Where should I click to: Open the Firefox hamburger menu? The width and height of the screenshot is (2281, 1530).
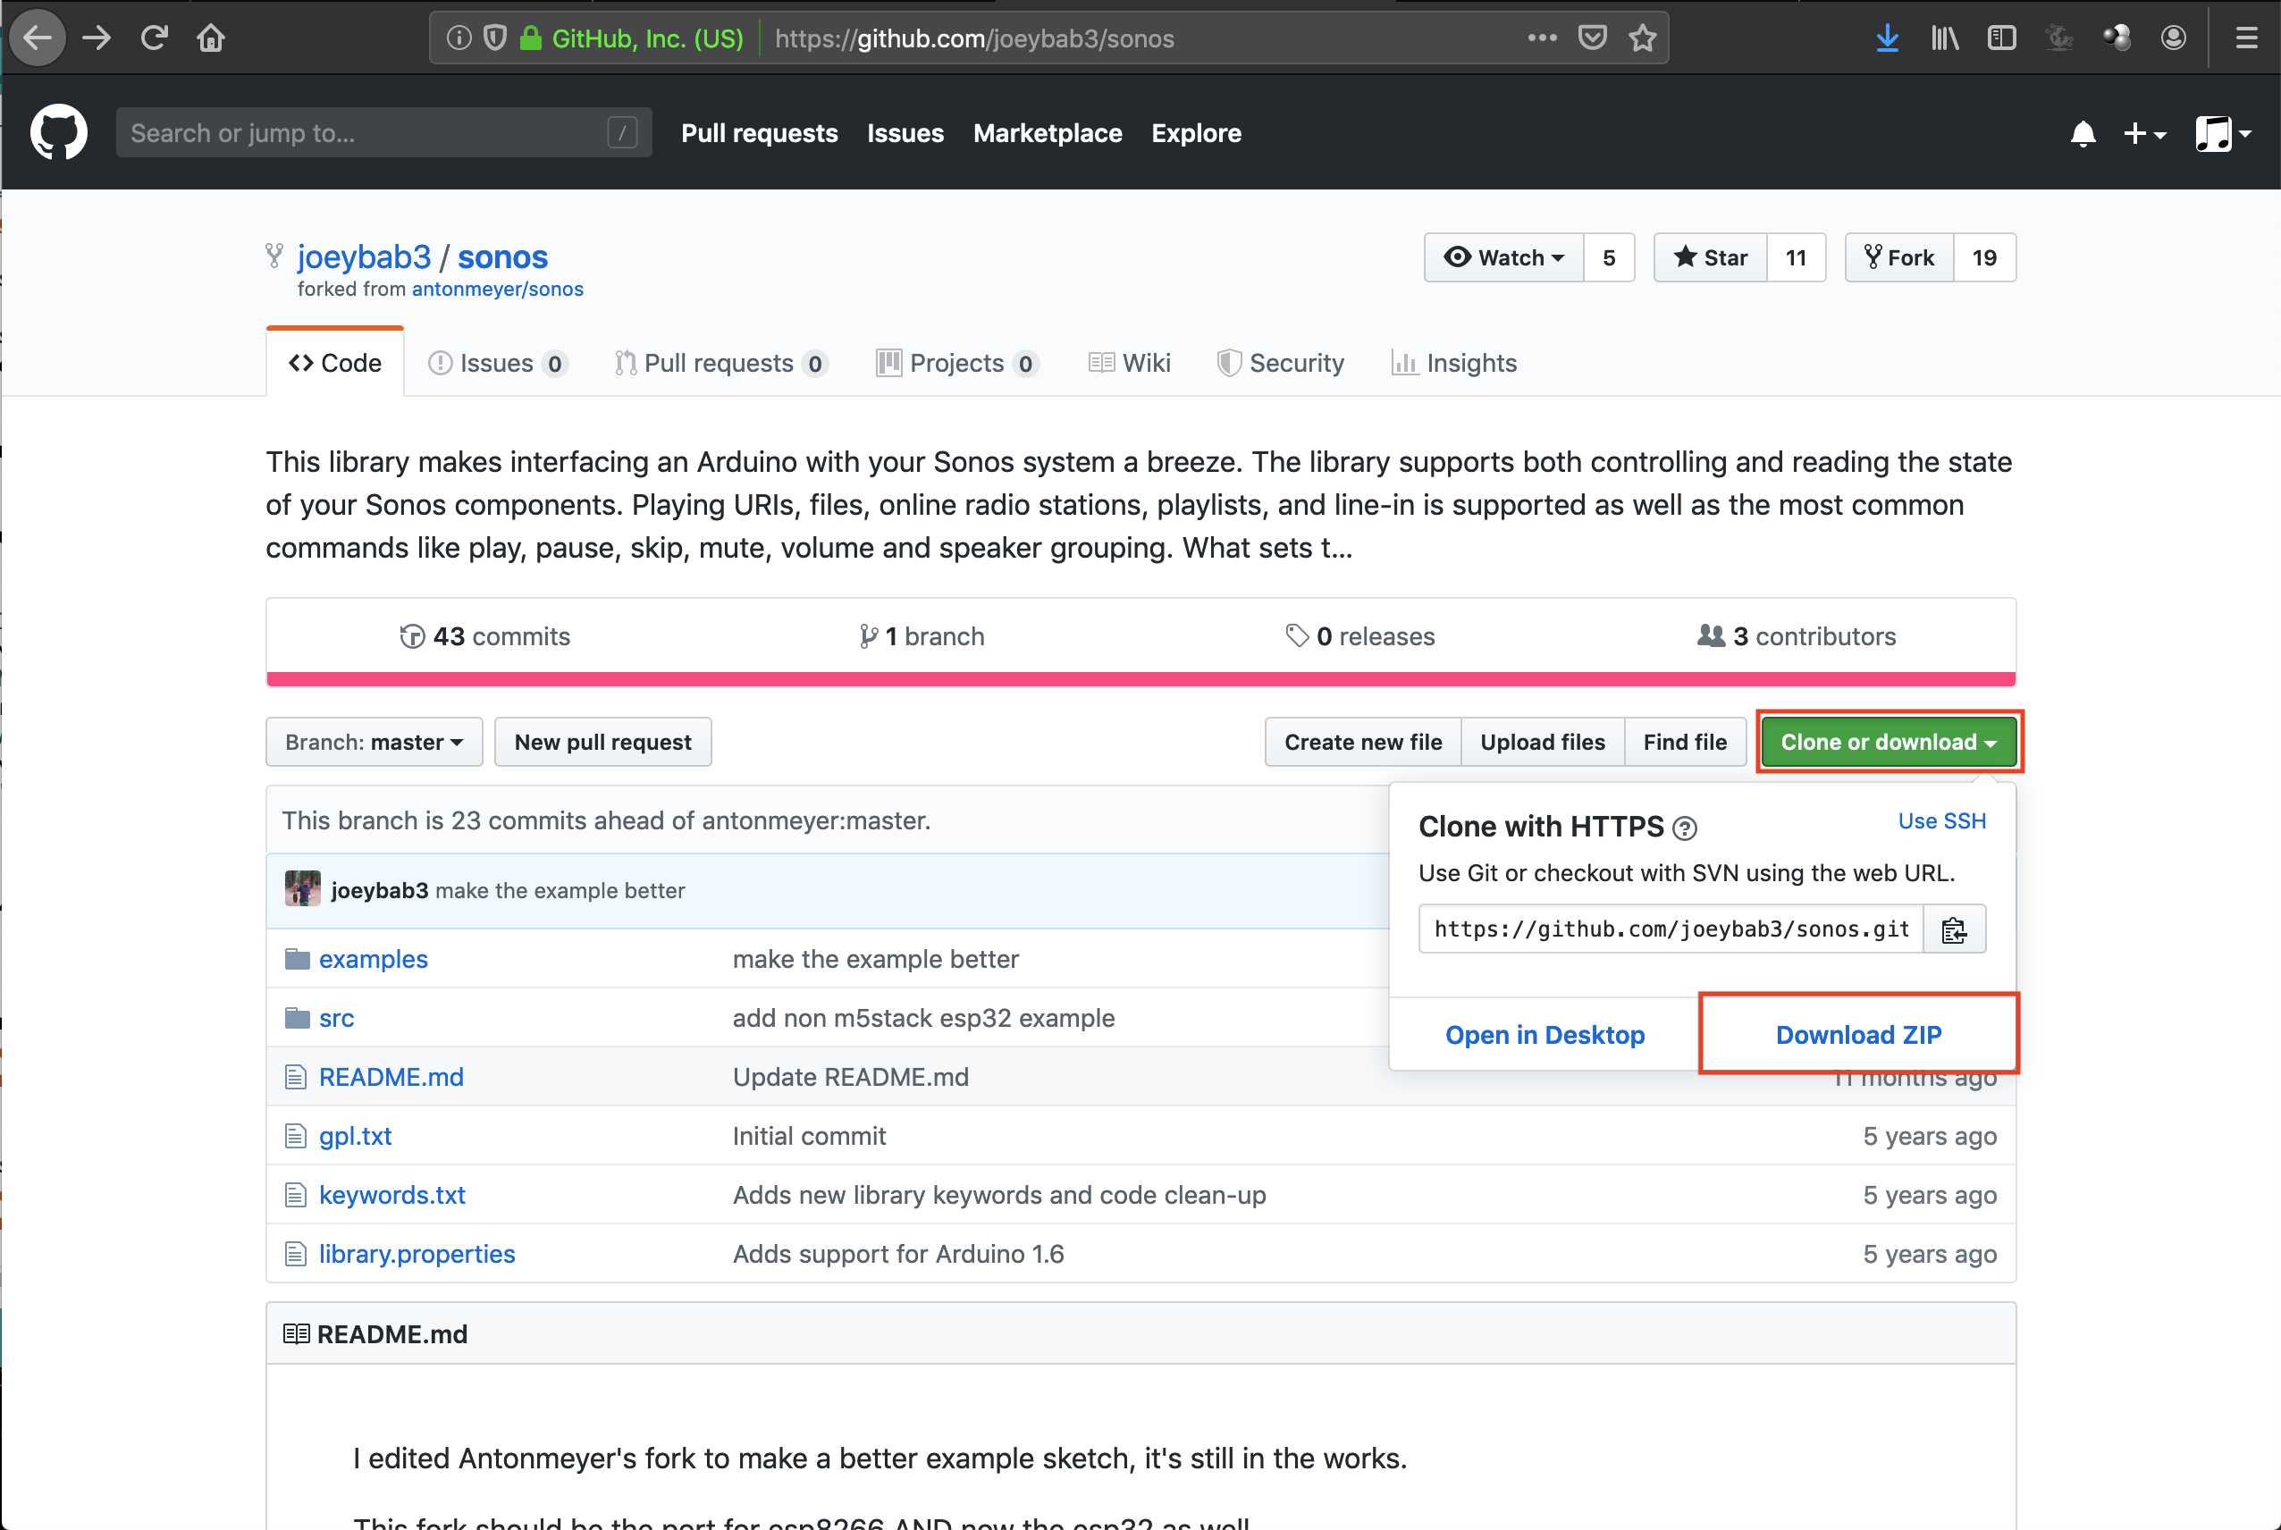click(2246, 38)
